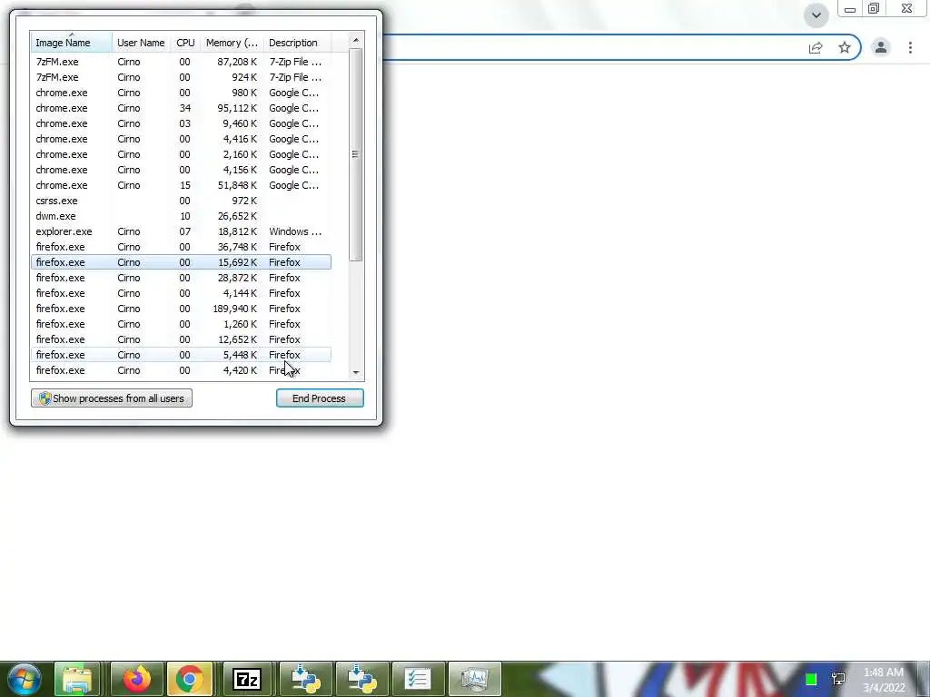This screenshot has width=930, height=697.
Task: Select chrome.exe using 51,848 K
Action: (x=181, y=185)
